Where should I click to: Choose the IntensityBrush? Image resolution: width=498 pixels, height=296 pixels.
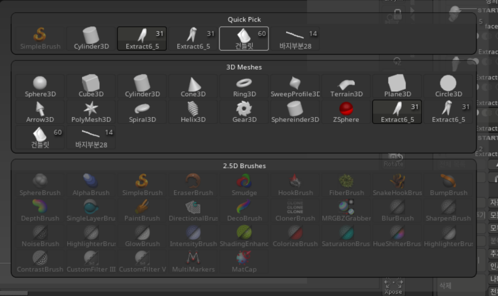coord(193,236)
